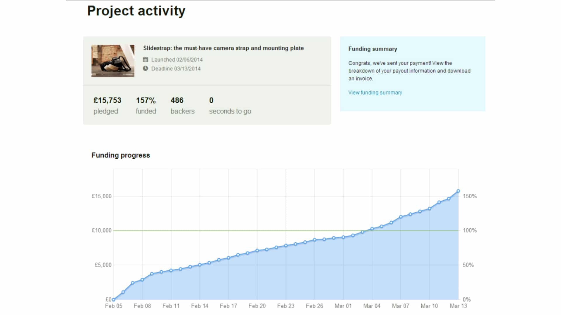
Task: Click the clock icon beside Deadline date
Action: (x=145, y=69)
